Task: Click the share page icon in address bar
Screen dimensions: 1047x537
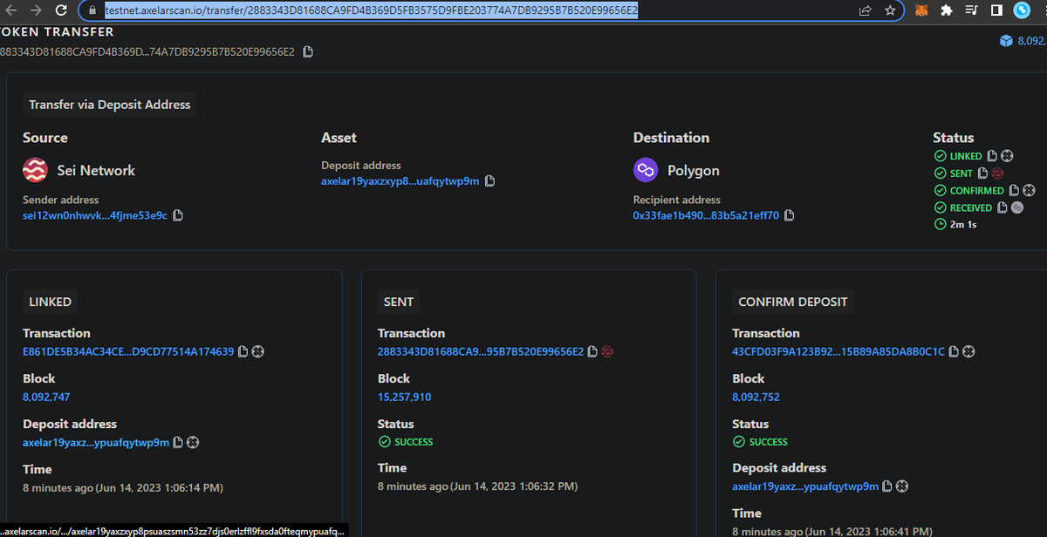Action: click(865, 10)
